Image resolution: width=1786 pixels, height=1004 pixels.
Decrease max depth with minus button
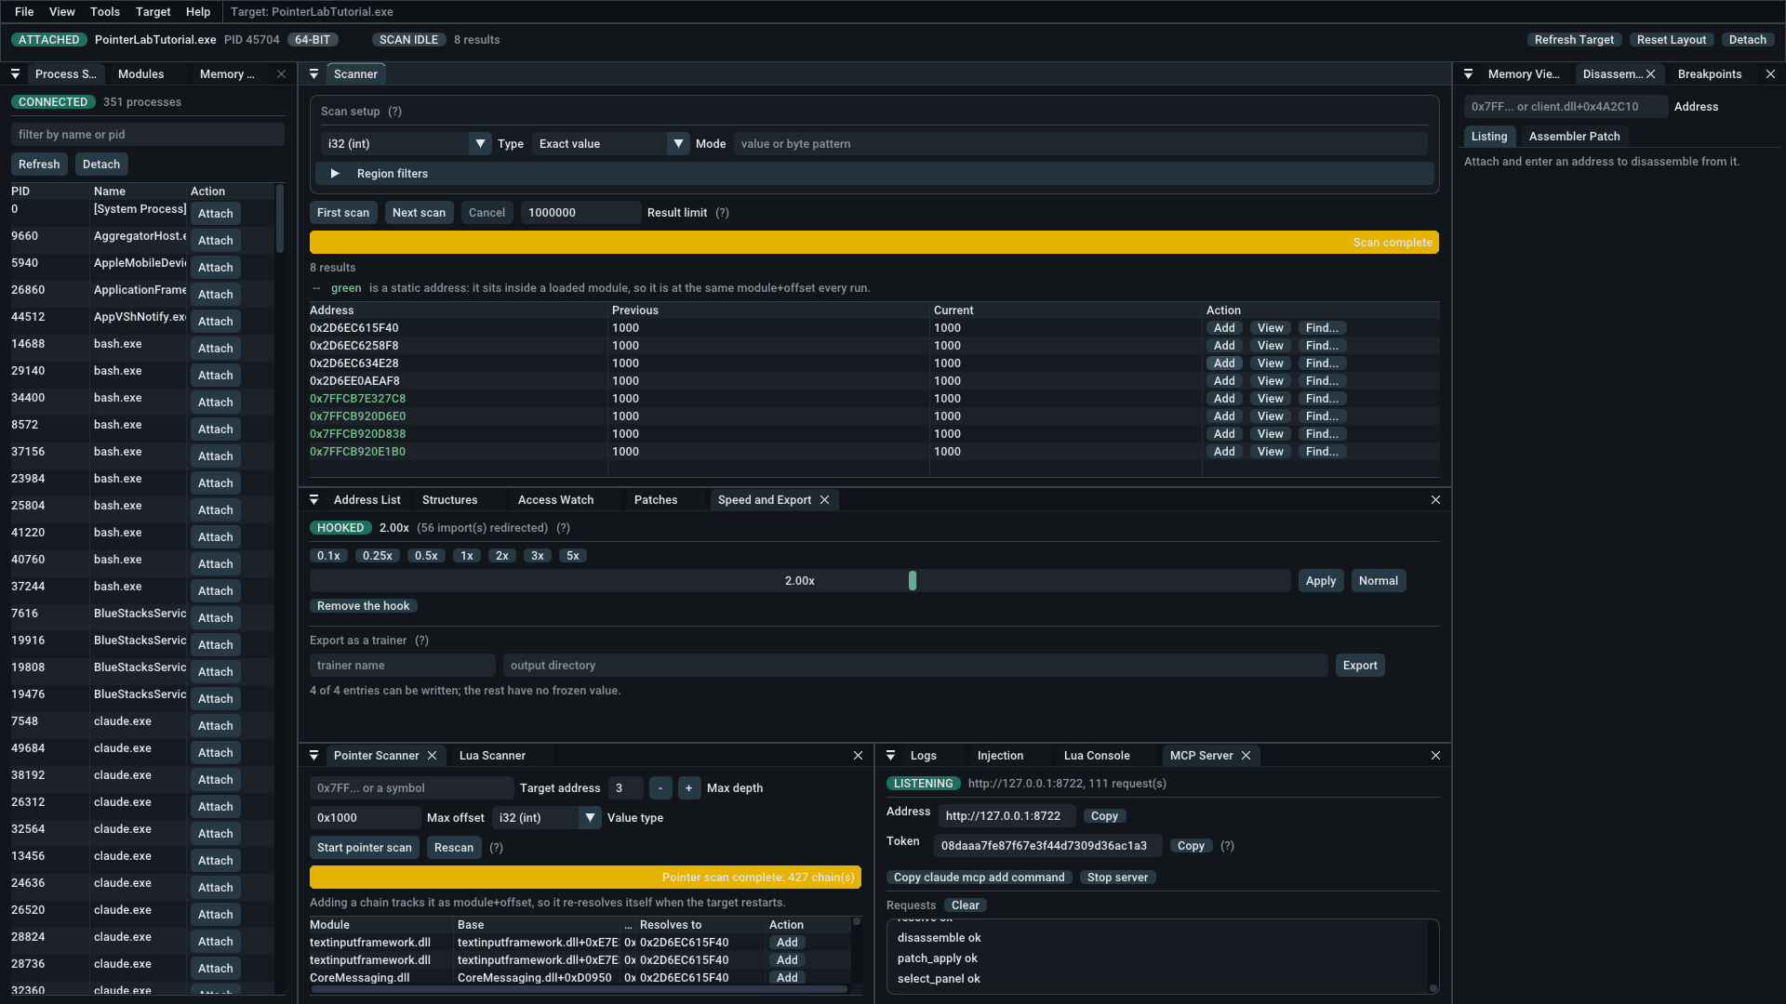pos(660,788)
